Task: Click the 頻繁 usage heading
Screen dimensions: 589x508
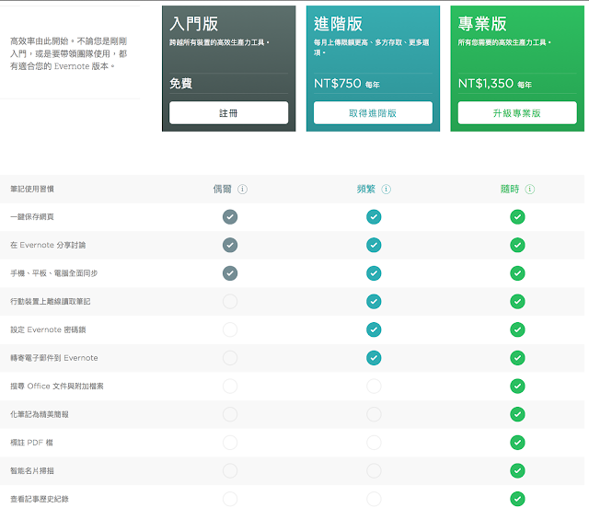Action: point(366,189)
